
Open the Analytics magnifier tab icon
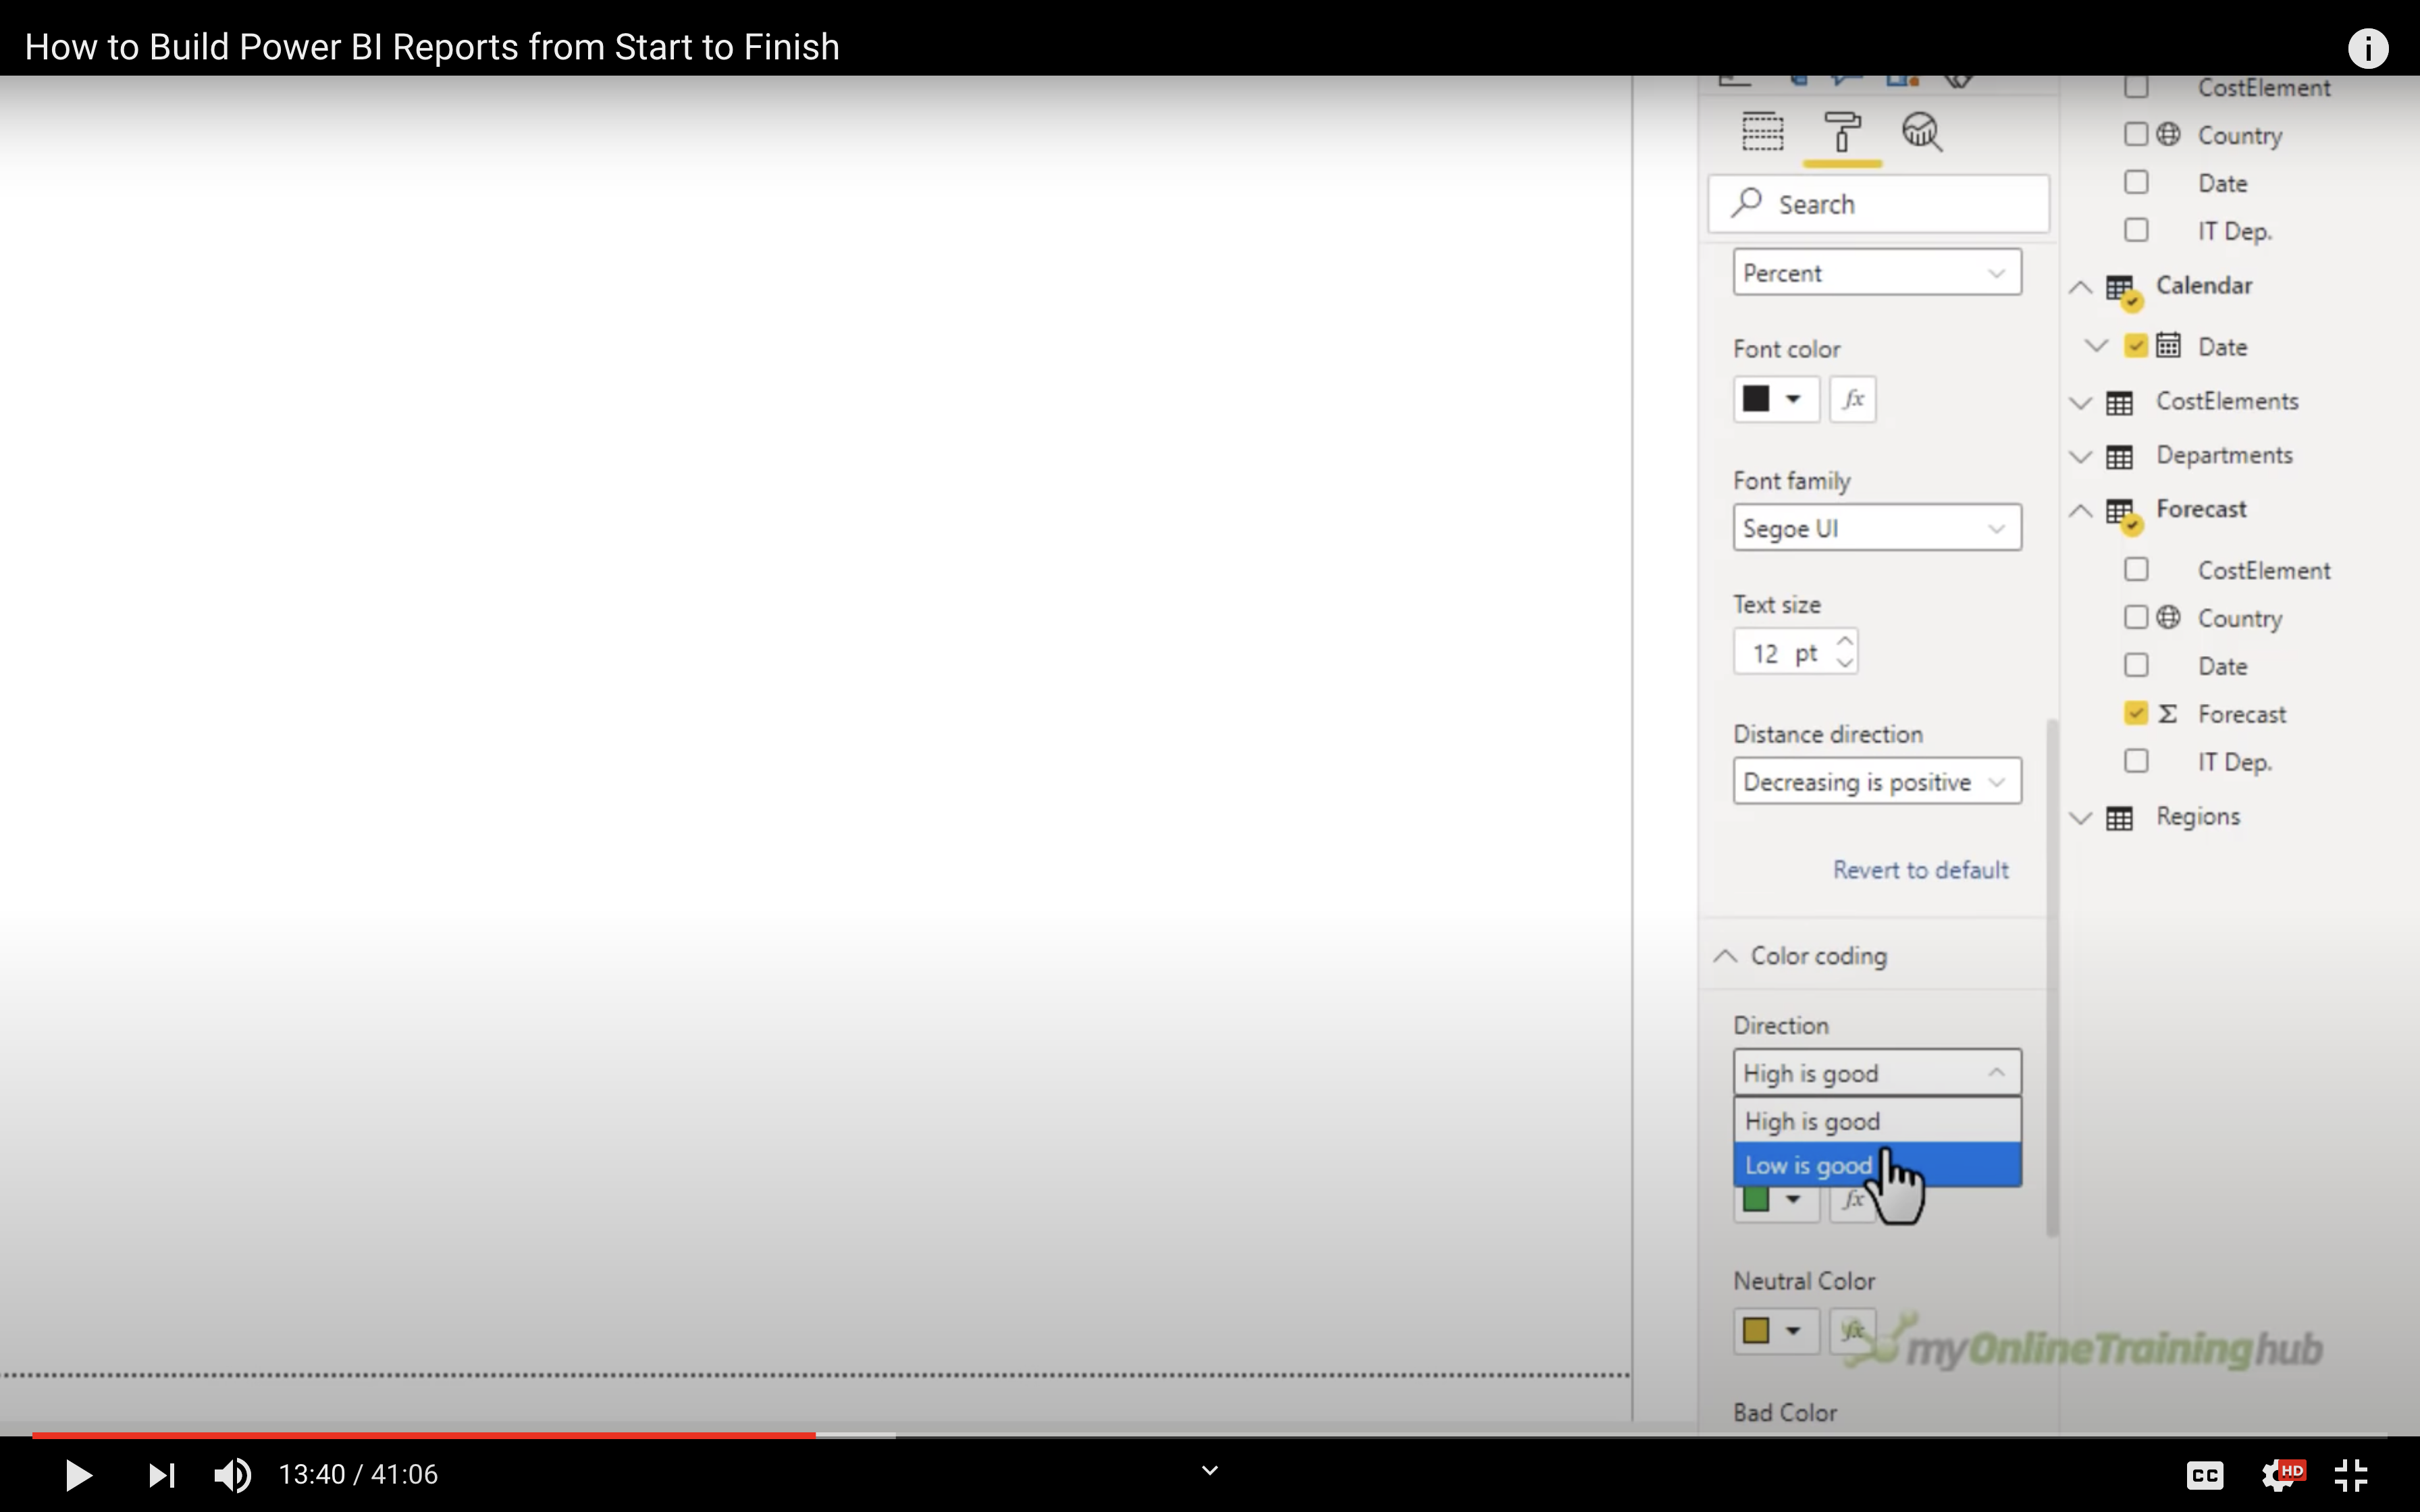1921,132
